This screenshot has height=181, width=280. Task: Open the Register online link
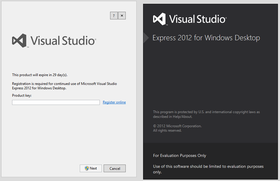tap(114, 102)
